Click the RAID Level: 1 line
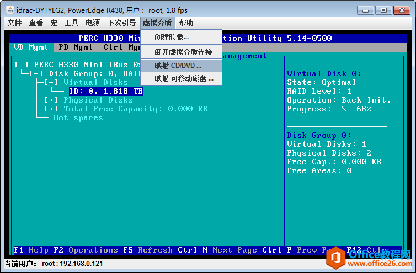Screen dimensions: 416x273 click(319, 91)
